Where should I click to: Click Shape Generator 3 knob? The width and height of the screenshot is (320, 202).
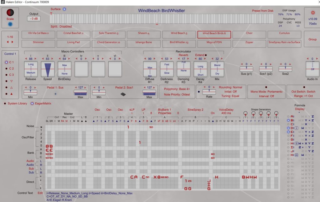pyautogui.click(x=261, y=113)
